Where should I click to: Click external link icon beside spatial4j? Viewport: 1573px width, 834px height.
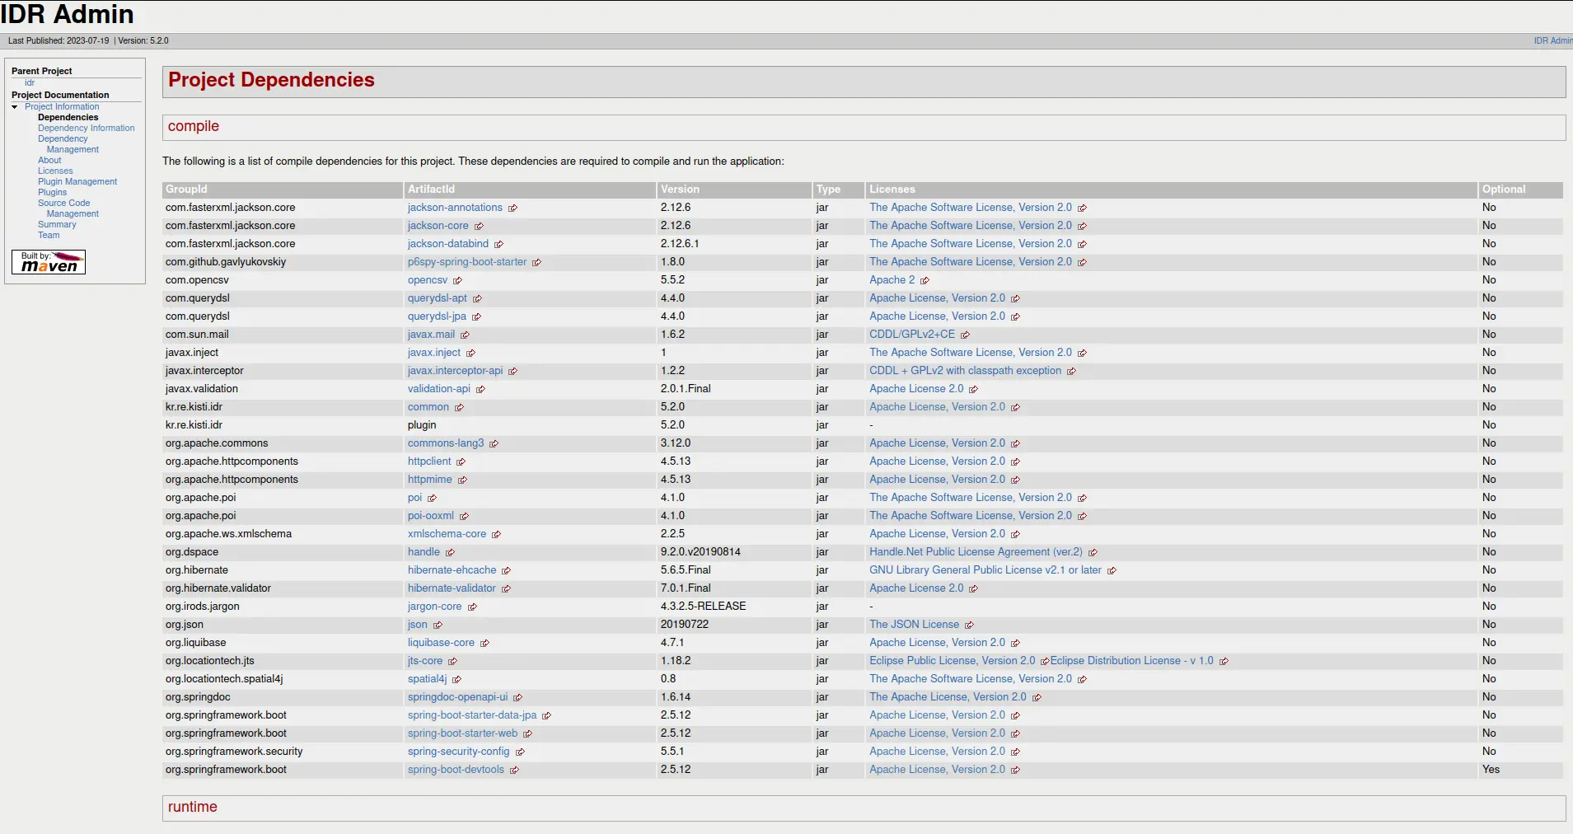coord(456,680)
